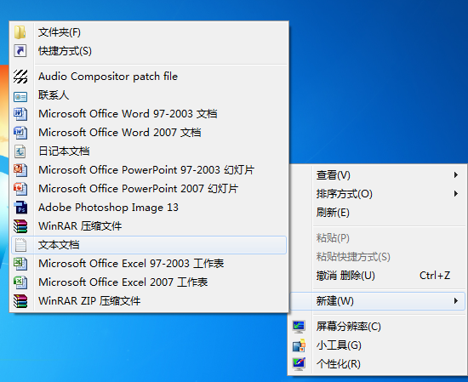Click the PowerPoint 97-2003 slide icon

20,170
